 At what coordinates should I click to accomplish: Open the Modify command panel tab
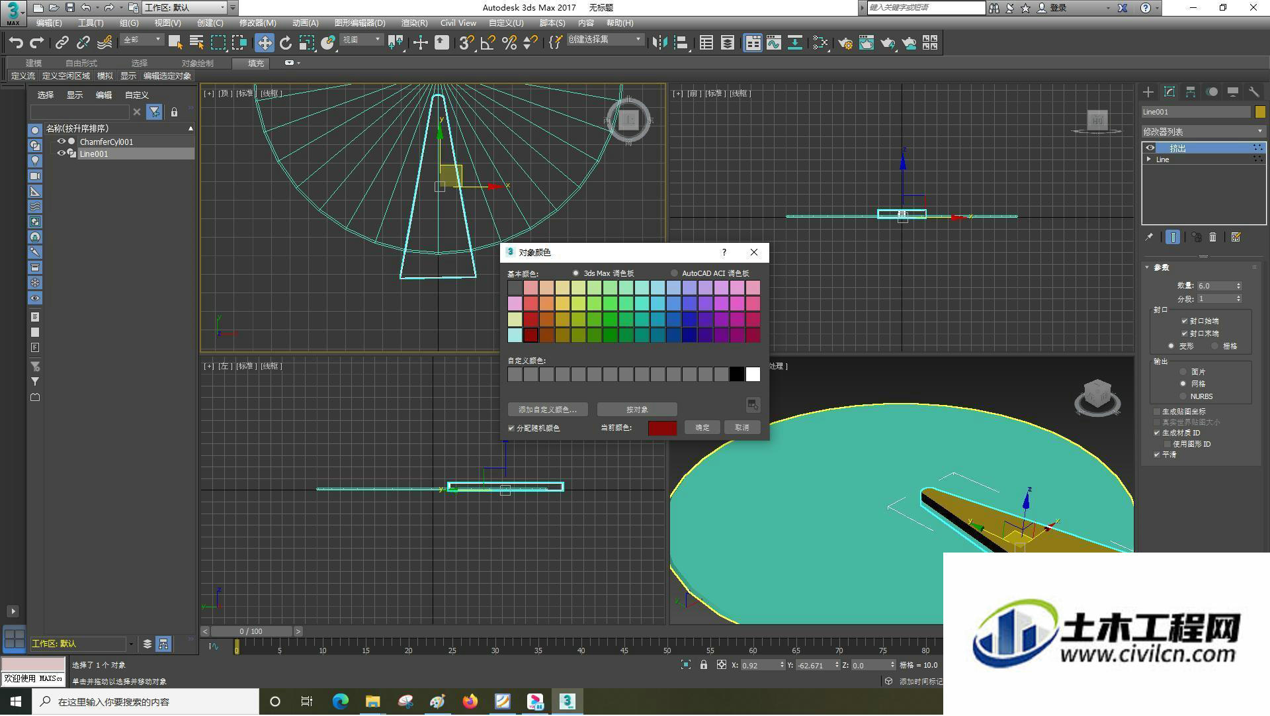tap(1169, 92)
